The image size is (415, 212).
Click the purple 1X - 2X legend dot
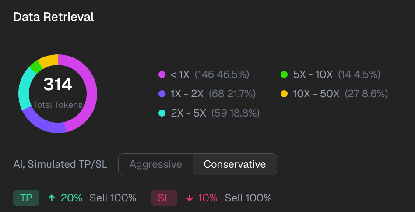pyautogui.click(x=162, y=94)
